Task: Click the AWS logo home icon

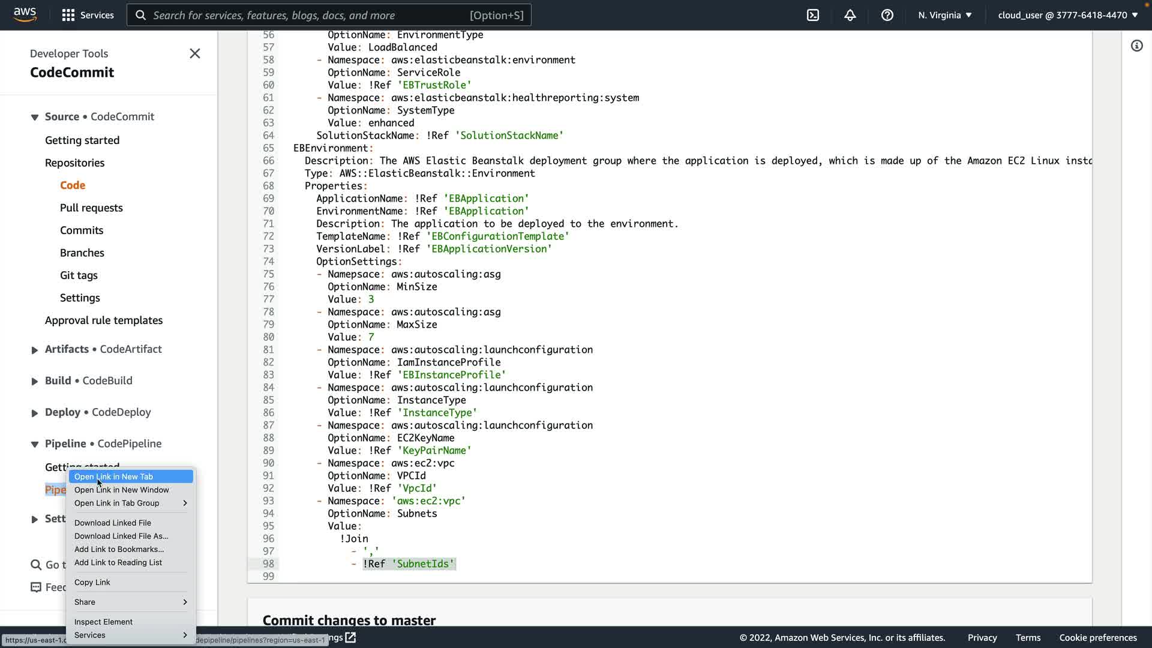Action: [x=25, y=14]
